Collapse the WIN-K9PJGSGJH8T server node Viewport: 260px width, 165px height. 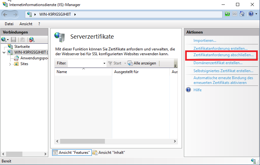coord(4,52)
